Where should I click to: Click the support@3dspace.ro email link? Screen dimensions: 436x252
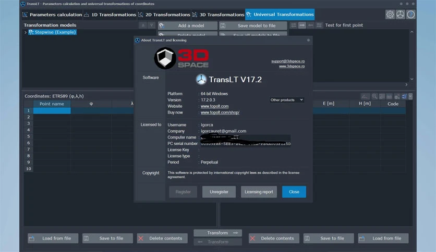[288, 61]
